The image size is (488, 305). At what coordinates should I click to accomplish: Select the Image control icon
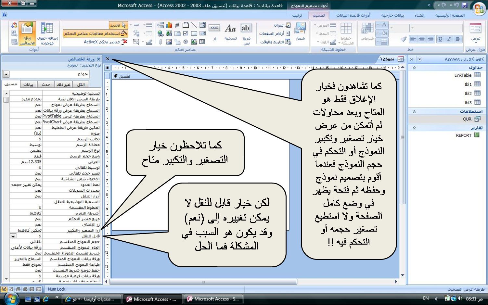tap(169, 42)
